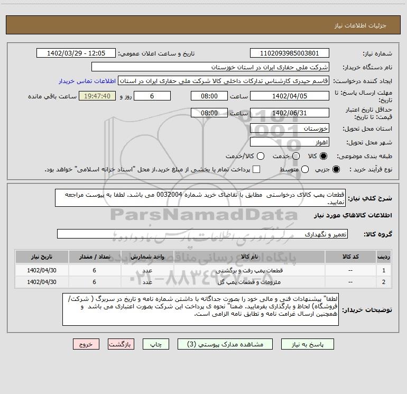The height and width of the screenshot is (394, 407).
Task: Click unit عدد in row 2
Action: click(x=147, y=282)
